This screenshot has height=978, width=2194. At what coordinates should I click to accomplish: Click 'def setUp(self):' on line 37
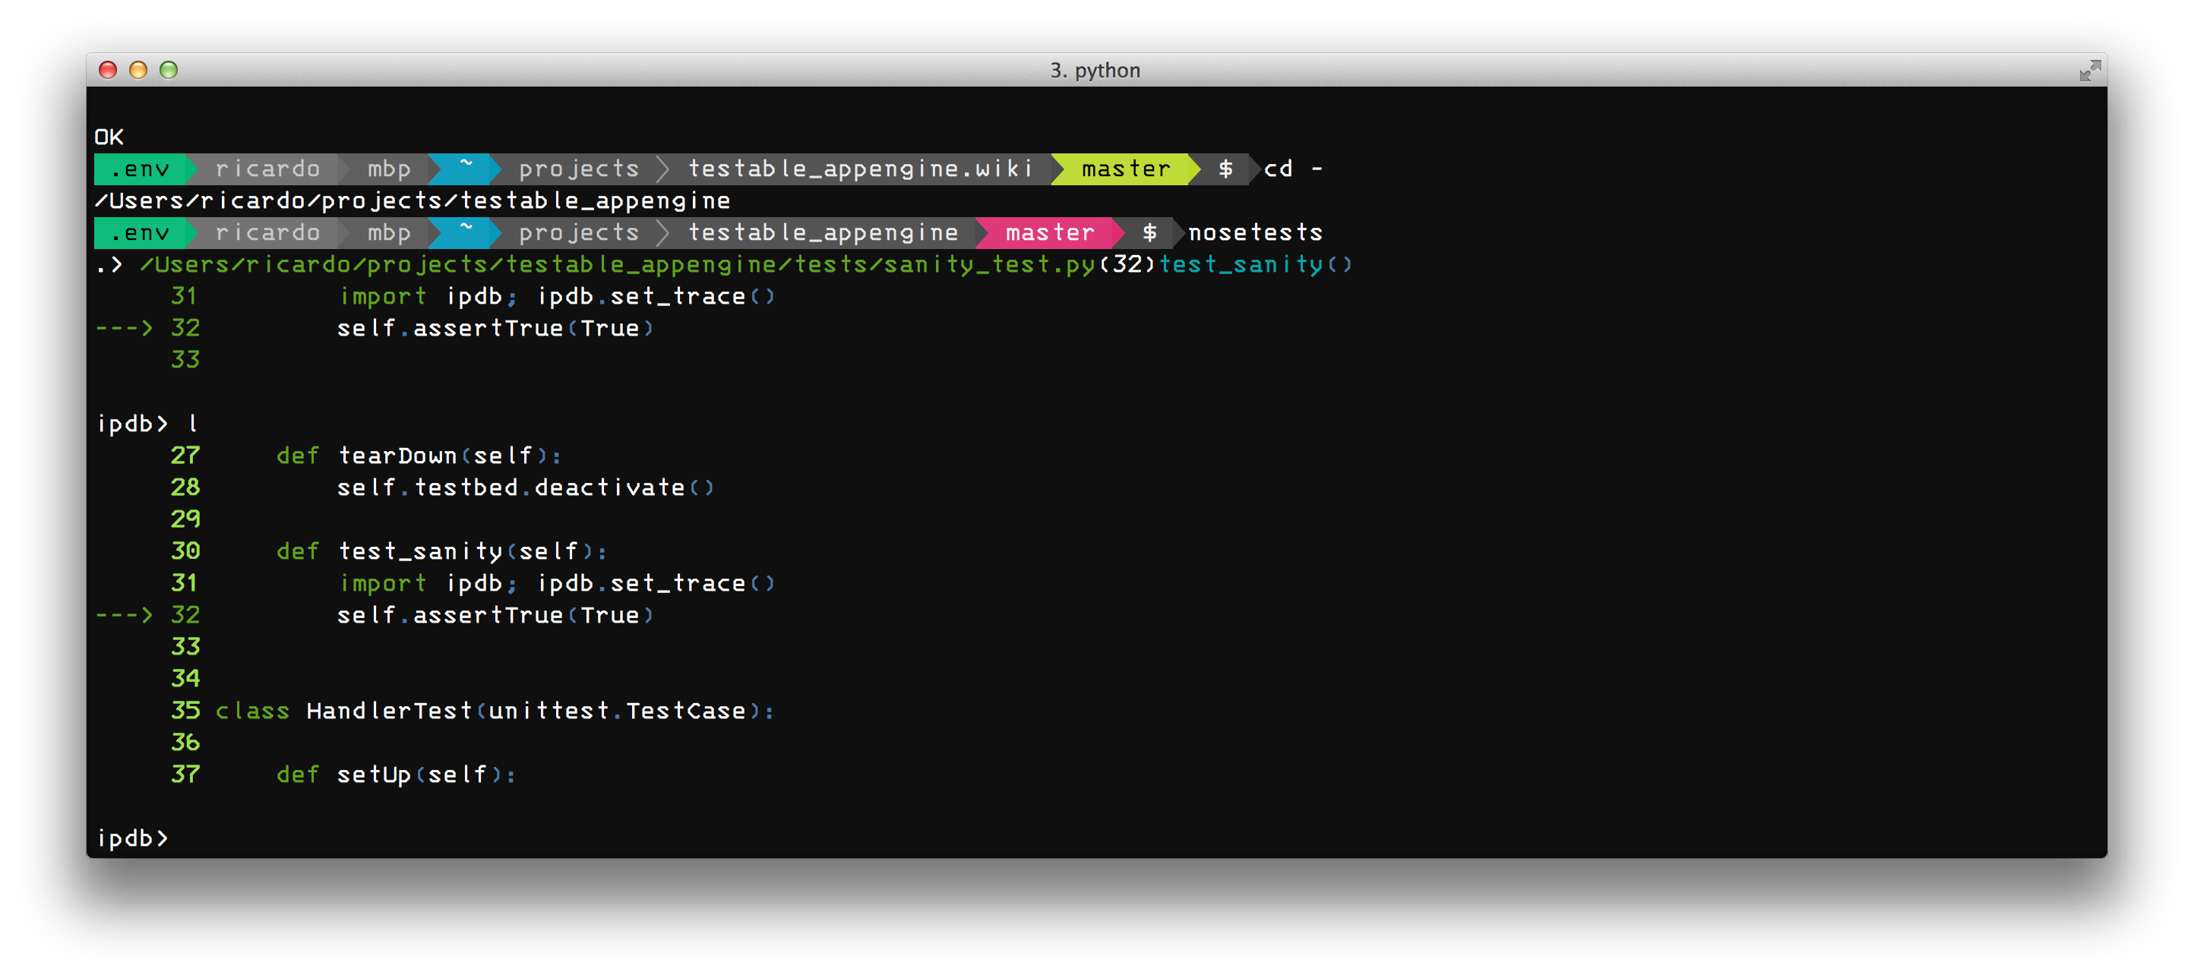coord(396,775)
